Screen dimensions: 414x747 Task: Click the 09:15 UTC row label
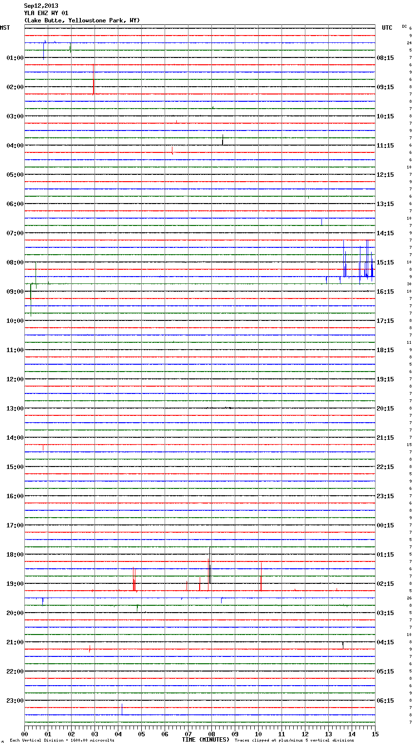click(385, 87)
